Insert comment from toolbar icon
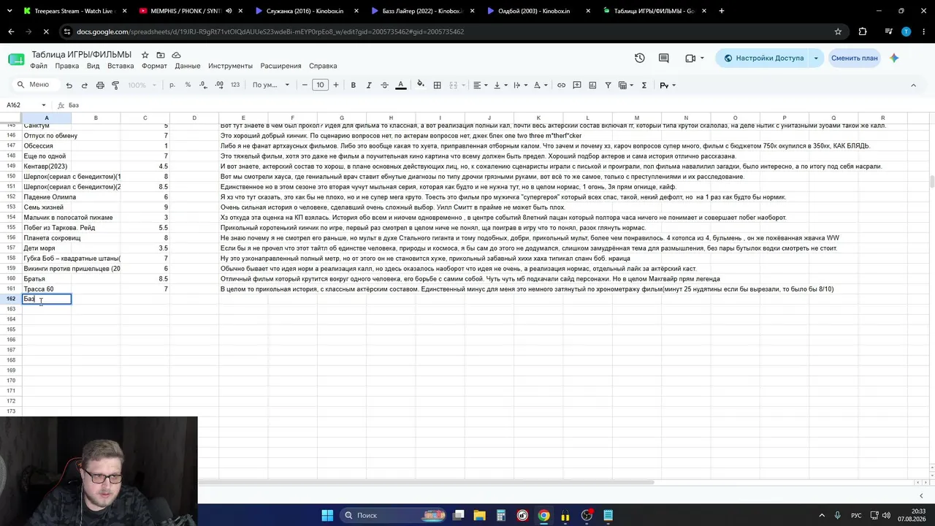935x526 pixels. click(576, 85)
